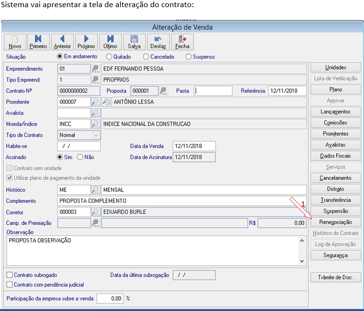Click the Cancelamento button
Image resolution: width=364 pixels, height=311 pixels.
[335, 178]
